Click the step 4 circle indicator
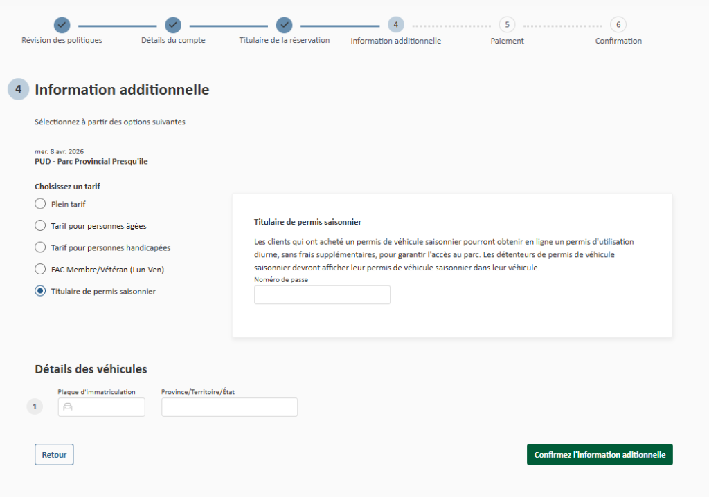The width and height of the screenshot is (709, 497). (395, 24)
